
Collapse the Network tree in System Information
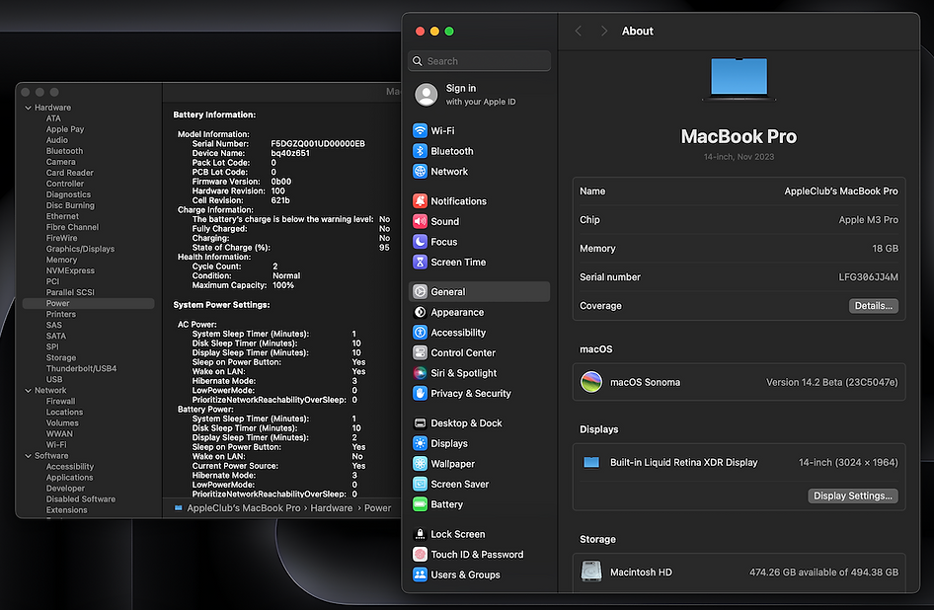point(28,391)
